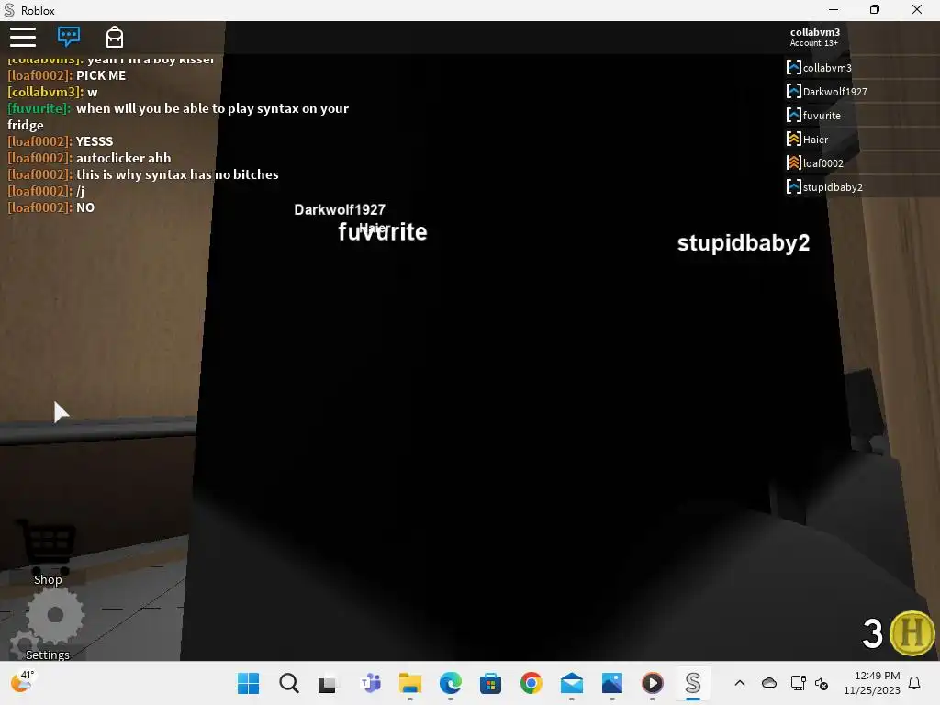Click chat message 'autoclicker ahh'

coord(124,158)
